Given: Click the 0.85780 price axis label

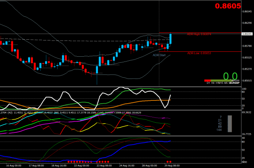Looking at the screenshot, I should [x=247, y=46].
